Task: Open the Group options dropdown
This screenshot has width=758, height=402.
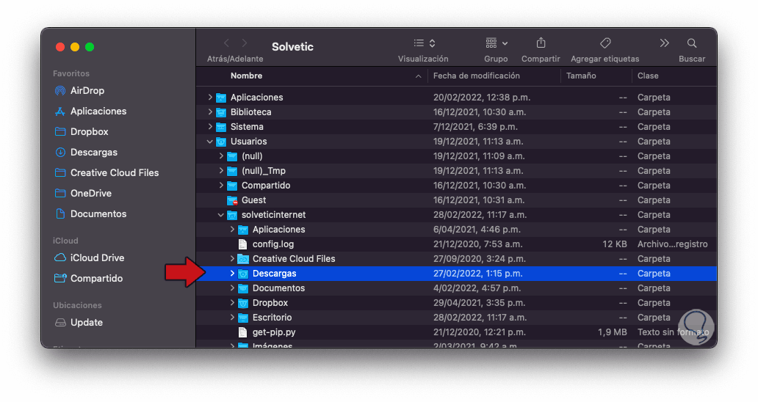Action: point(496,43)
